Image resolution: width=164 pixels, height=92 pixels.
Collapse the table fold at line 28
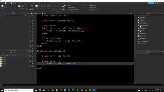point(36,61)
